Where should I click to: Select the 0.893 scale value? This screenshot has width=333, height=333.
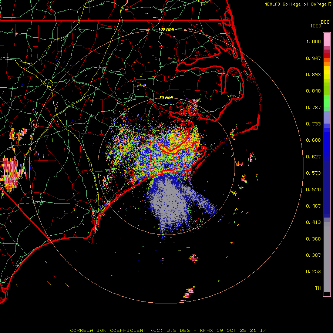tap(313, 74)
